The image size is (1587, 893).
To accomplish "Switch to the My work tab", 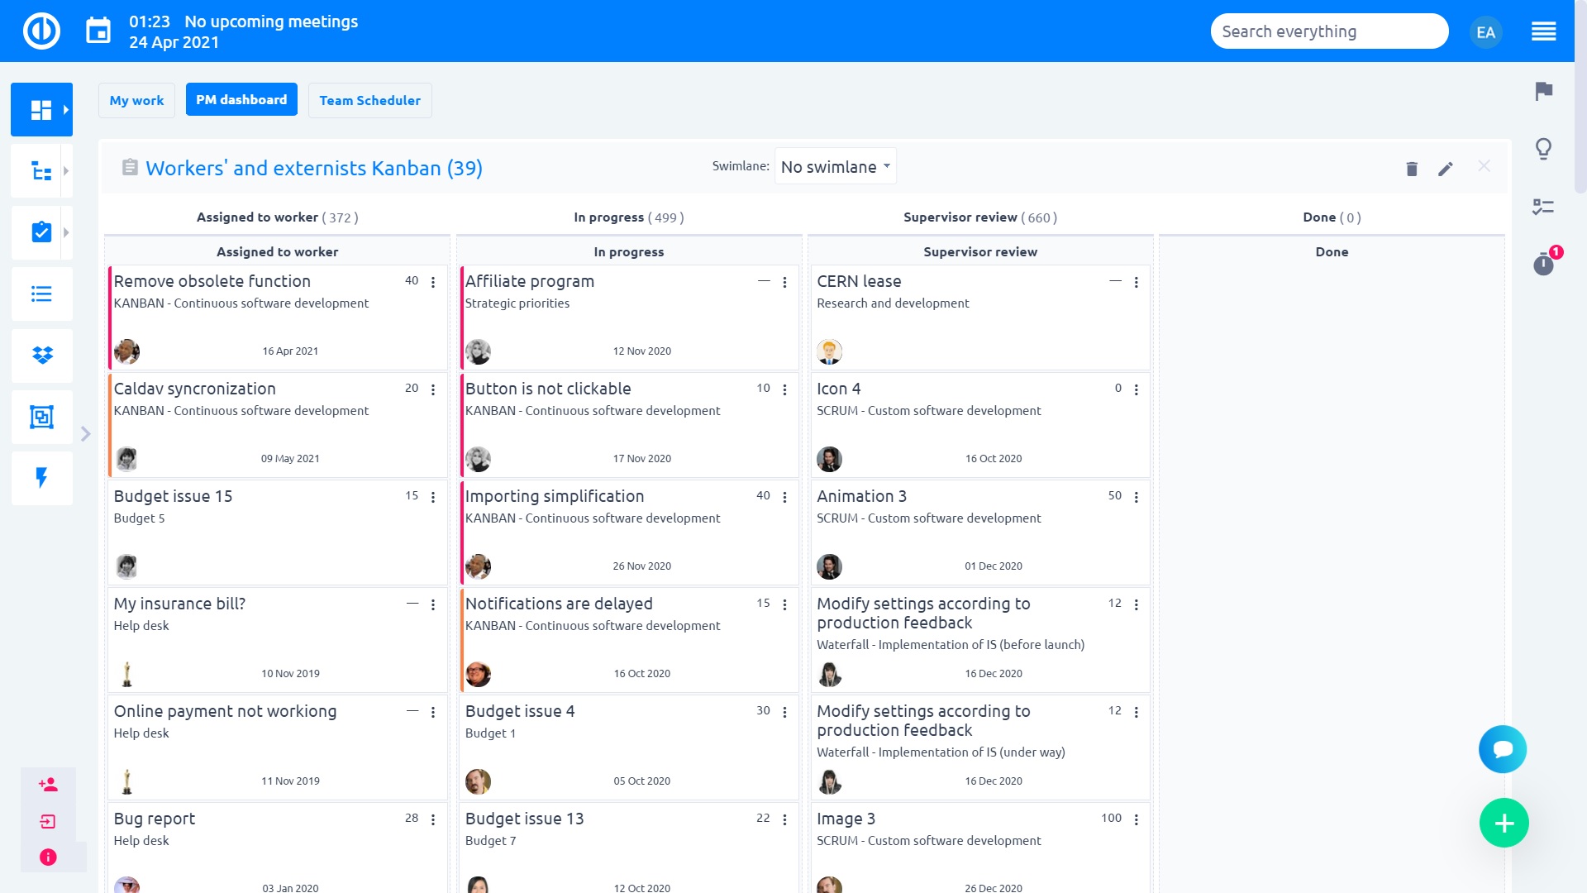I will [136, 100].
